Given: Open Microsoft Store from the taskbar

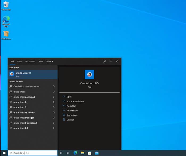Looking at the screenshot, I should [90, 153].
